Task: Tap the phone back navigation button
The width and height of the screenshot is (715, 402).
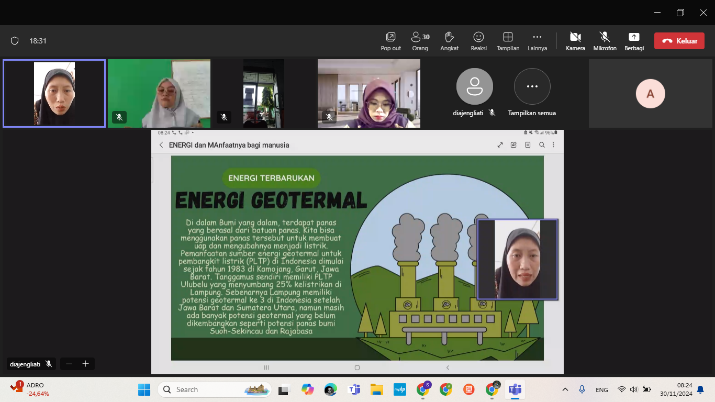Action: [x=448, y=368]
